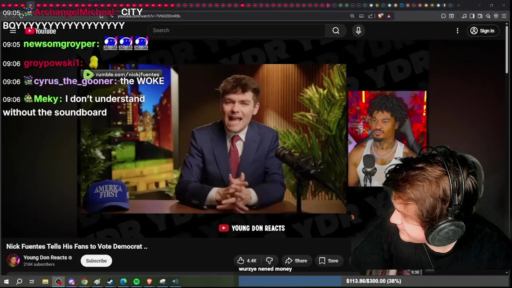Open Brave Shields lion icon in address bar

(380, 16)
